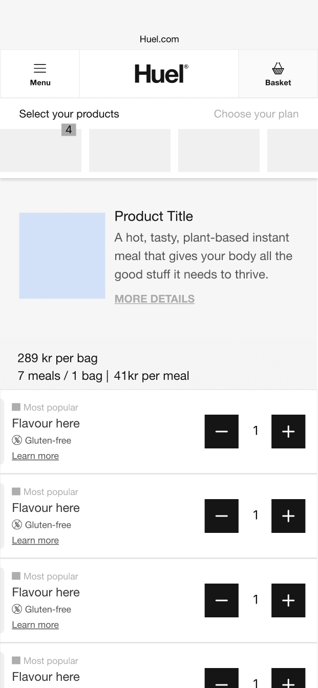Click Learn more under second flavour
This screenshot has width=318, height=688.
click(35, 540)
